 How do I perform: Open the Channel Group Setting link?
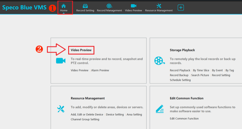[x=85, y=119]
